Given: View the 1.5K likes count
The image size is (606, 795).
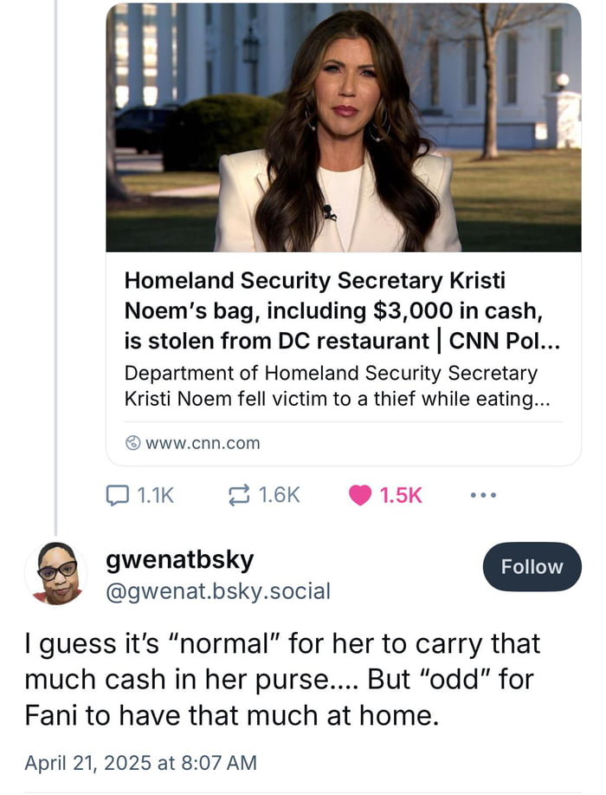Looking at the screenshot, I should coord(401,495).
